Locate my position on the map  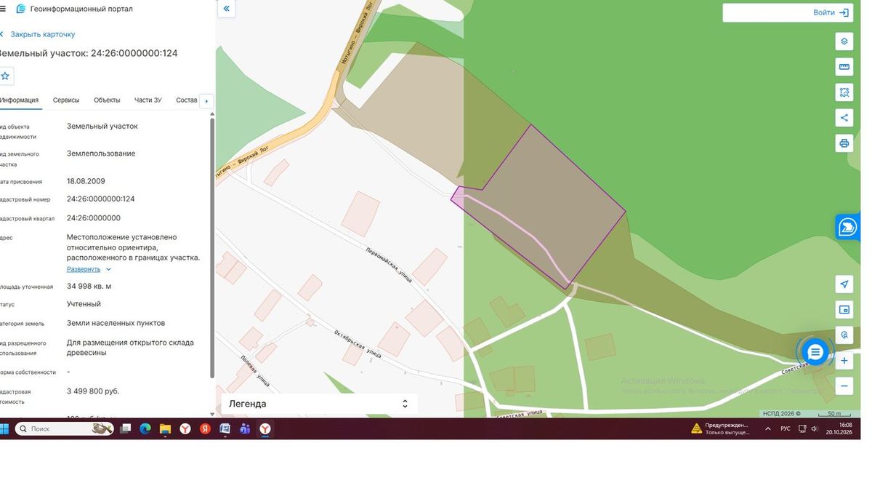pos(844,284)
